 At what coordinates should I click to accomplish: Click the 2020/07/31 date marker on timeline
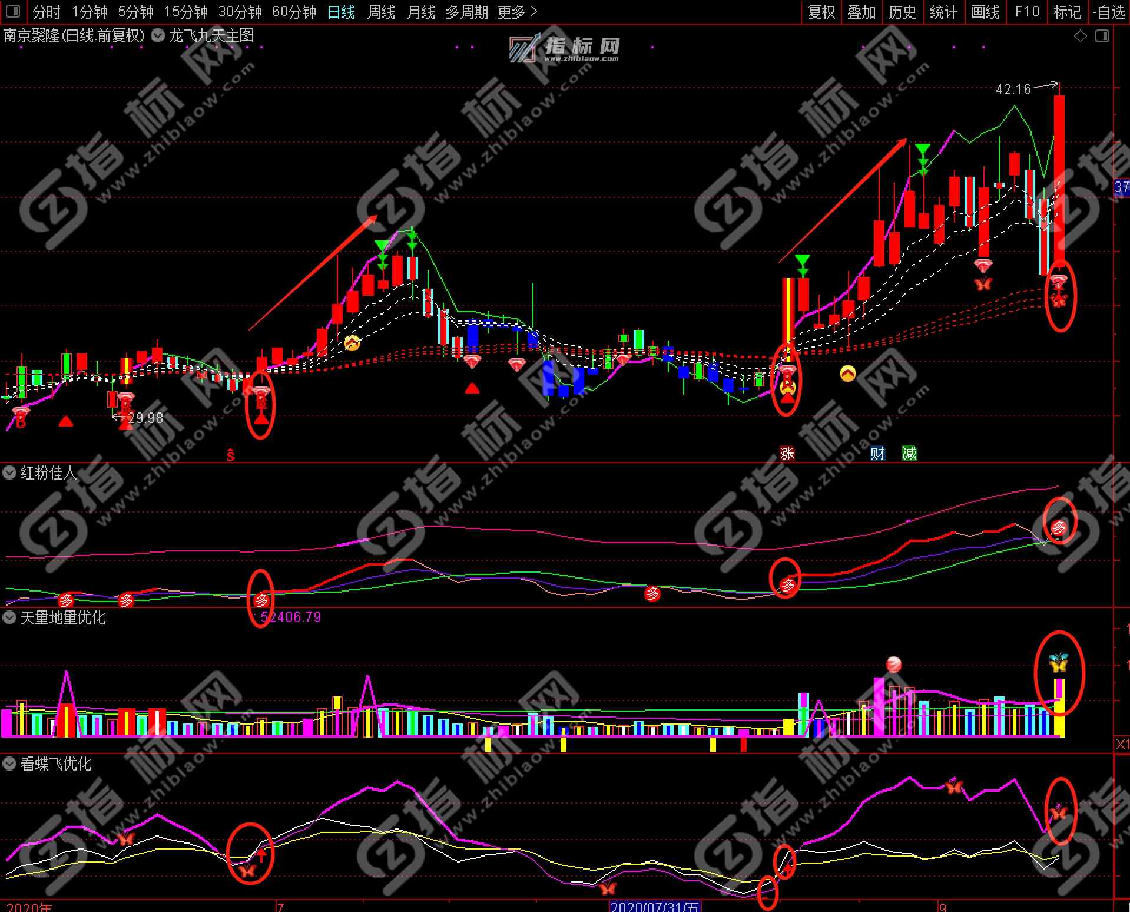(x=654, y=906)
